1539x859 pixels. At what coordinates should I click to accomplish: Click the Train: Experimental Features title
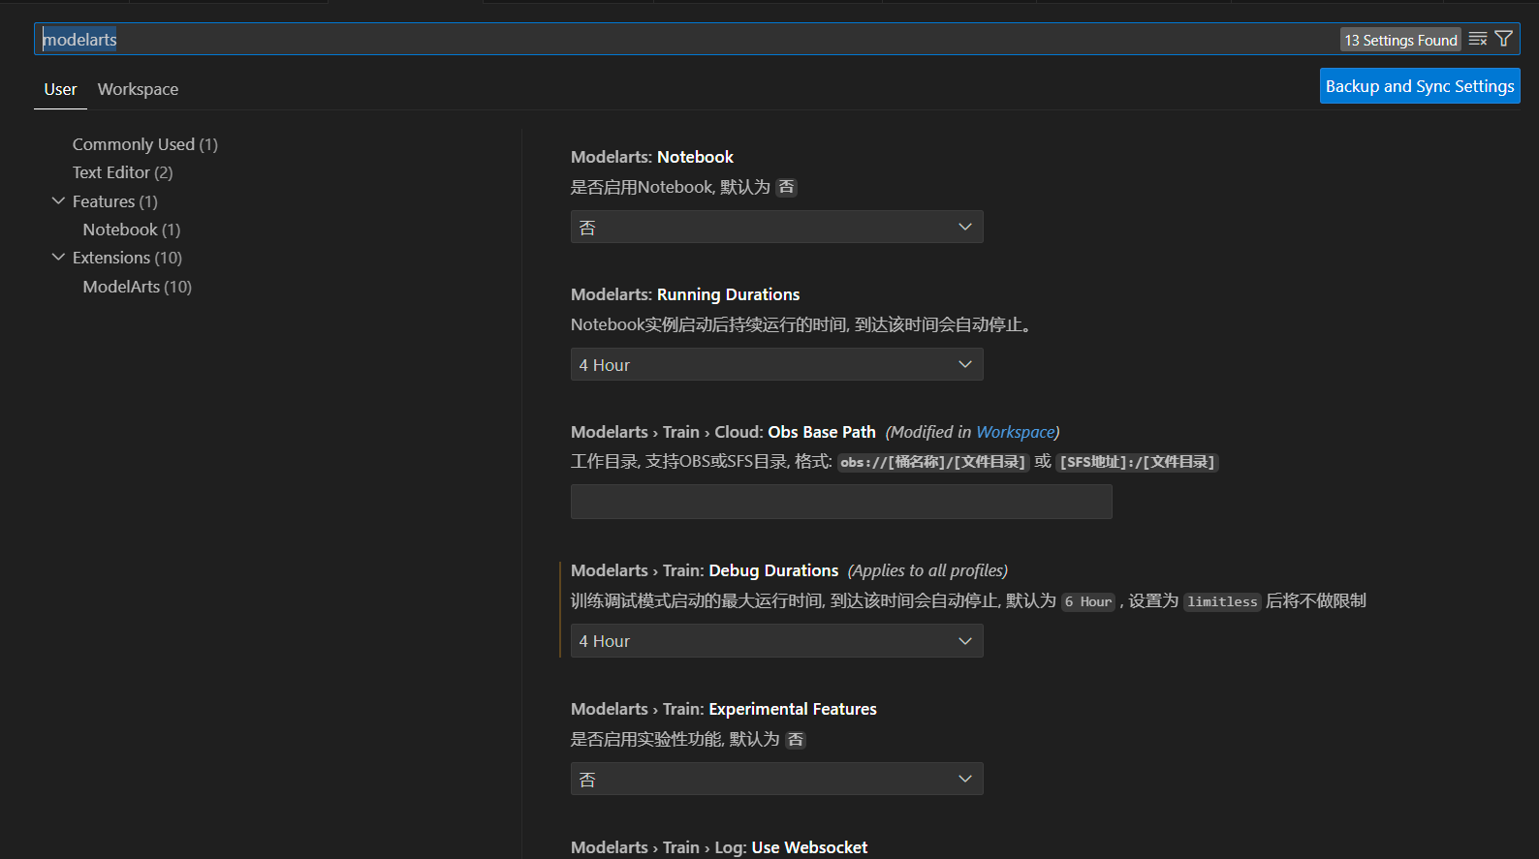[x=723, y=709]
